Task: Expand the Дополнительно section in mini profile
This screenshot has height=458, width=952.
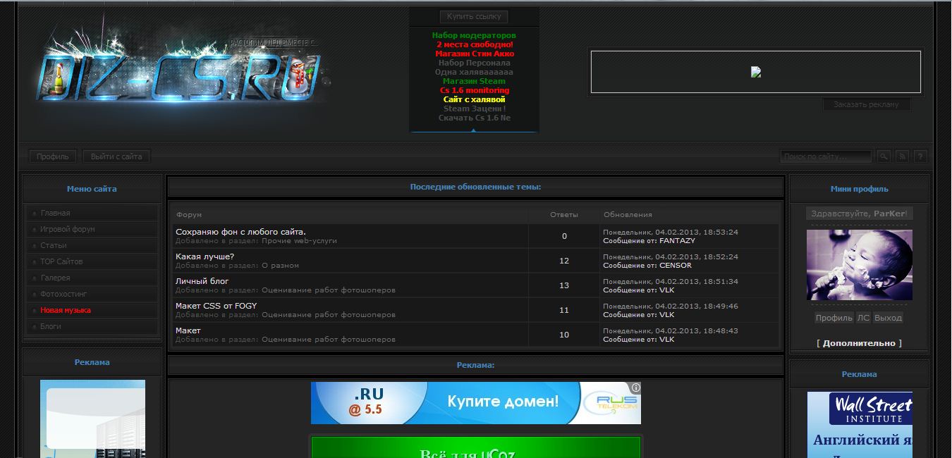Action: point(859,343)
